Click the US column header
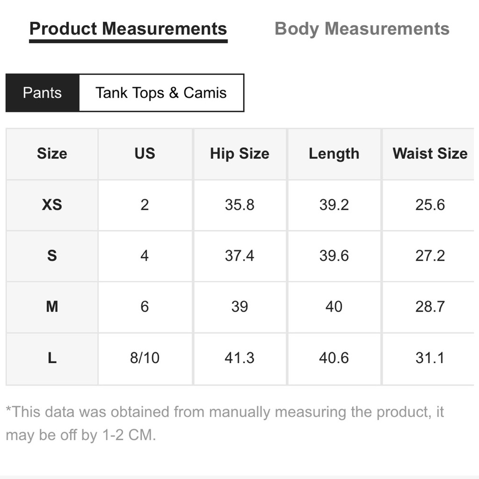Image resolution: width=479 pixels, height=479 pixels. click(x=145, y=154)
